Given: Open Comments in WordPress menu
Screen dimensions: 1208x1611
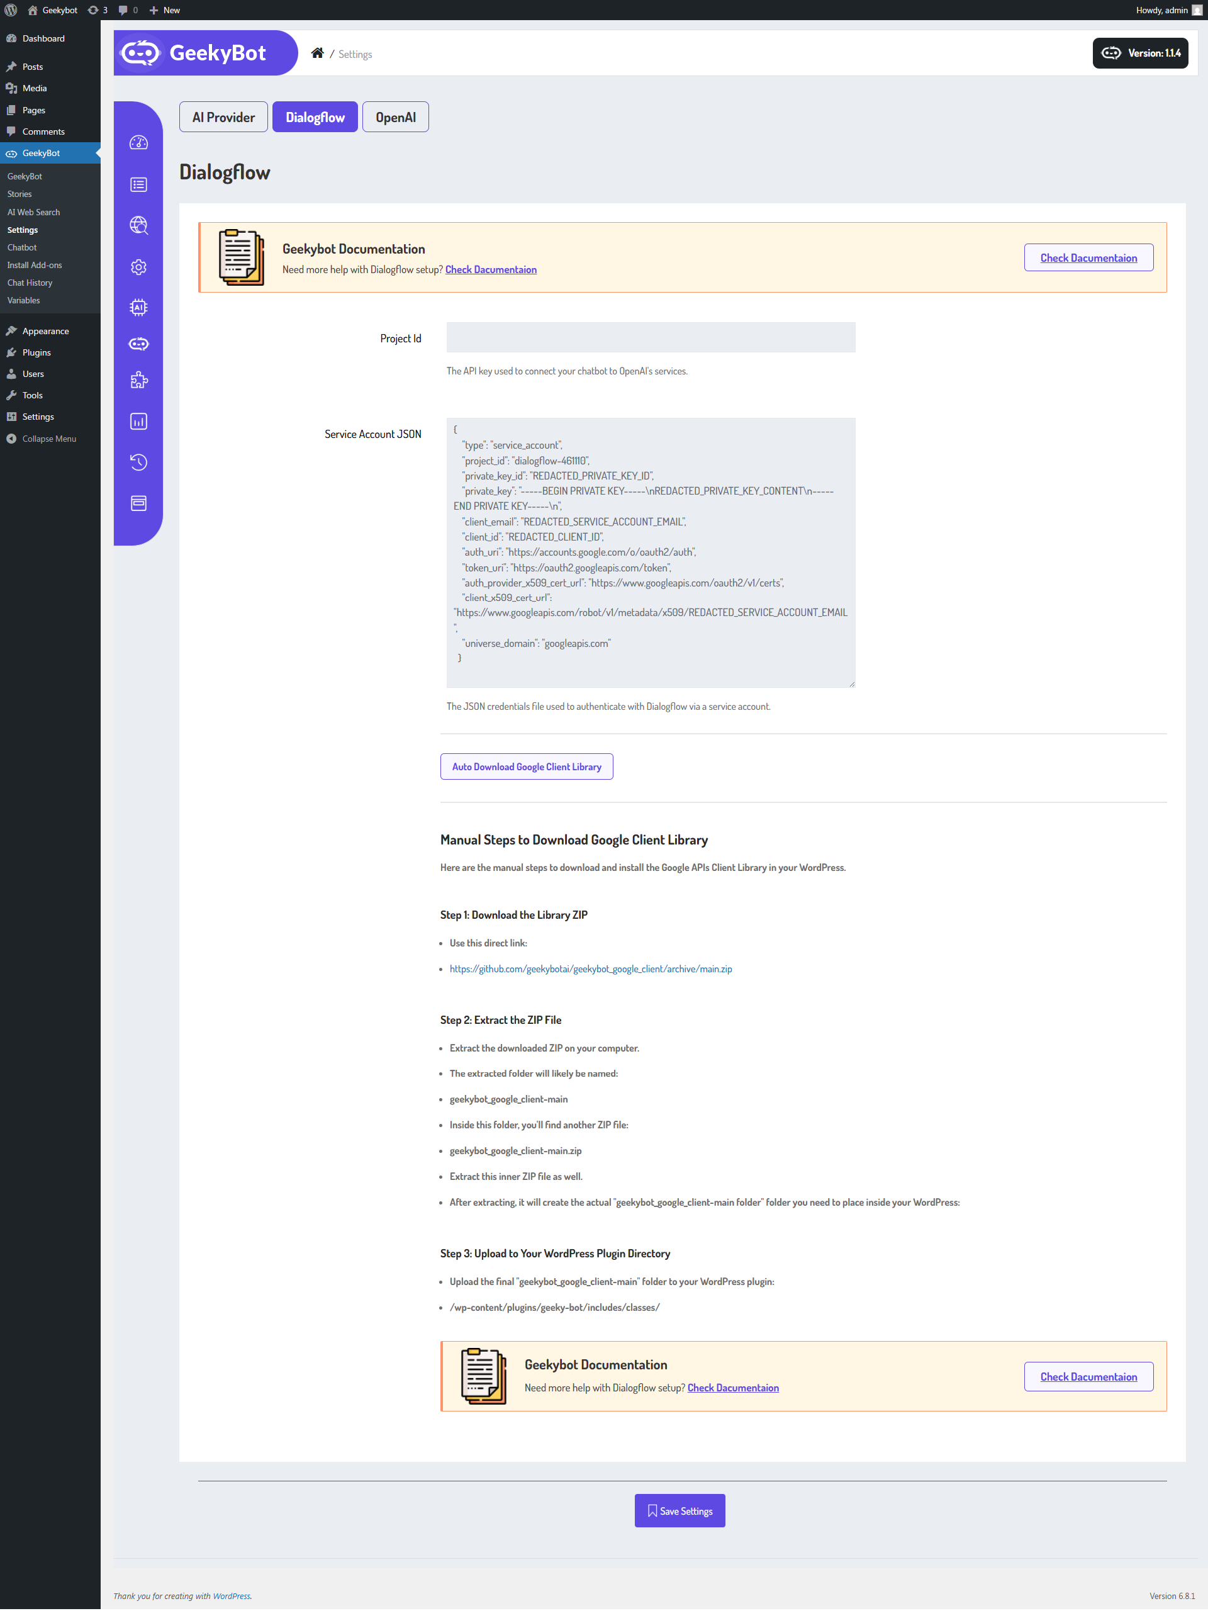Looking at the screenshot, I should (50, 132).
